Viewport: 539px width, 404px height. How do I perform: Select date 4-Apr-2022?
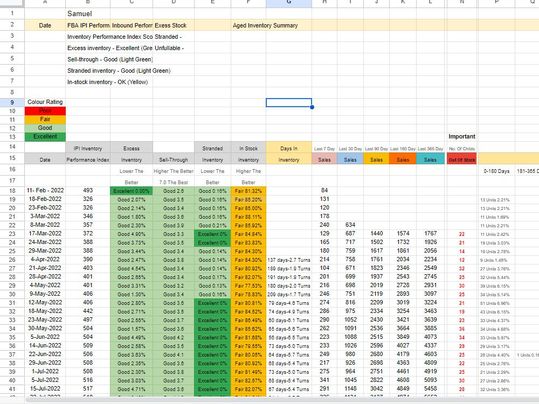point(45,259)
